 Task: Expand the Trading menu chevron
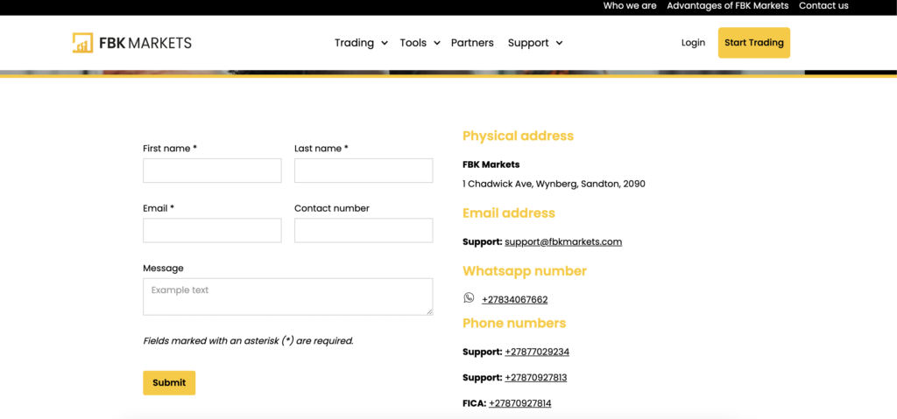point(385,43)
